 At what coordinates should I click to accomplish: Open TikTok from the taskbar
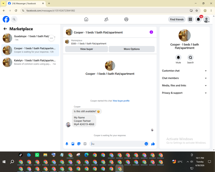pos(21,155)
